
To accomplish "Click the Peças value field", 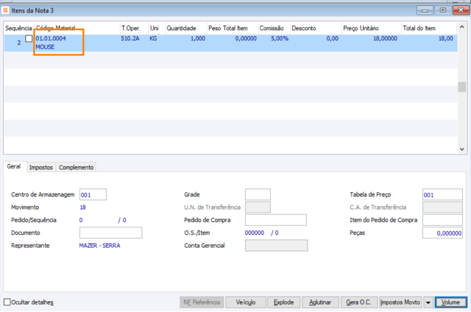I will pyautogui.click(x=442, y=233).
